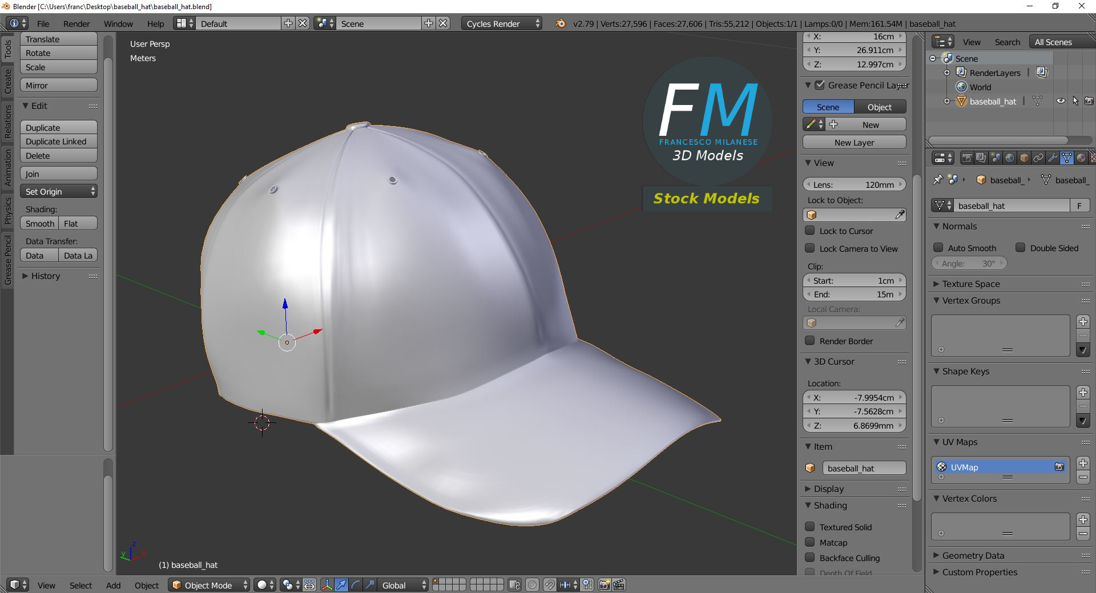Select the rotate manipulator arc icon
This screenshot has width=1096, height=593.
point(356,585)
